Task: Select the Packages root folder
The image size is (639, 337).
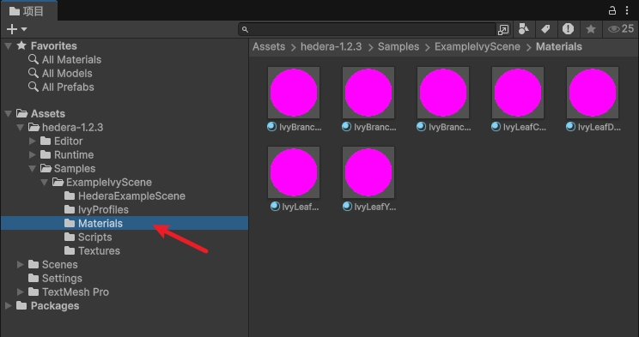Action: tap(55, 305)
